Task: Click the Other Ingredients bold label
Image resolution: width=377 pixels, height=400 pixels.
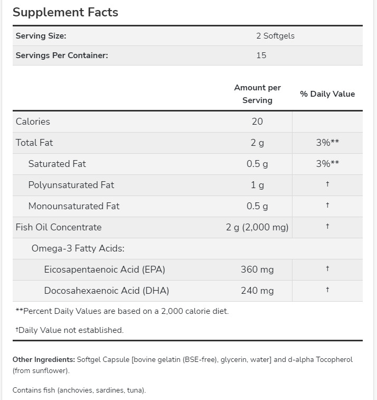Action: point(43,360)
